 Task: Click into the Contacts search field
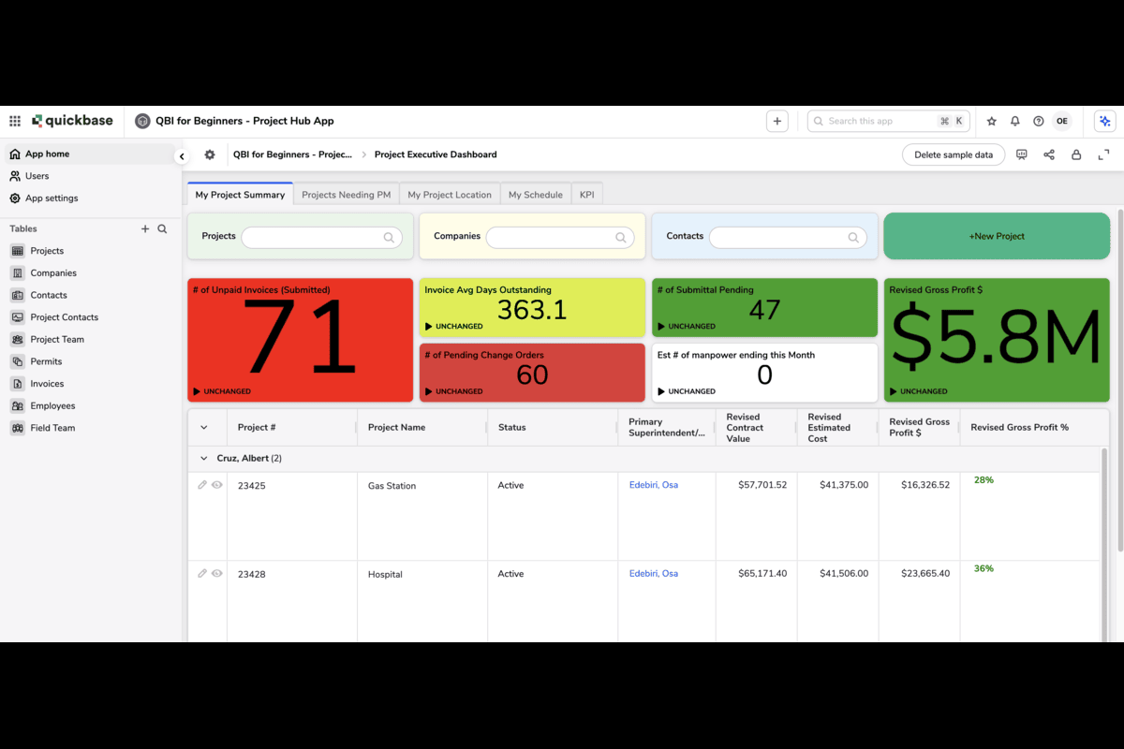point(788,238)
